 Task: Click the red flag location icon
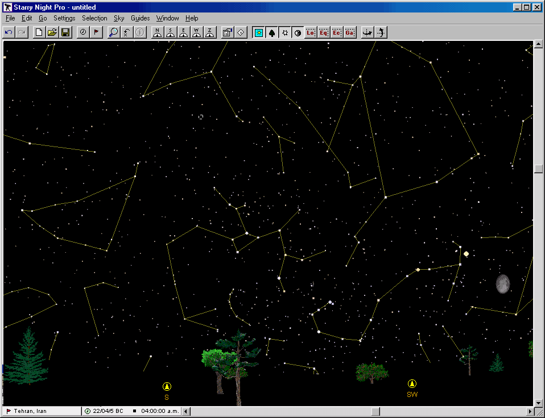(x=96, y=32)
